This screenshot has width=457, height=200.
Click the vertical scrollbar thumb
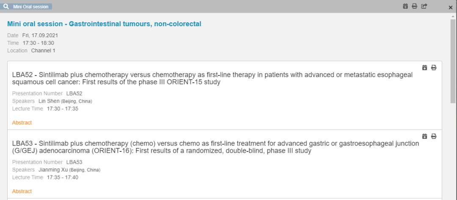[453, 62]
